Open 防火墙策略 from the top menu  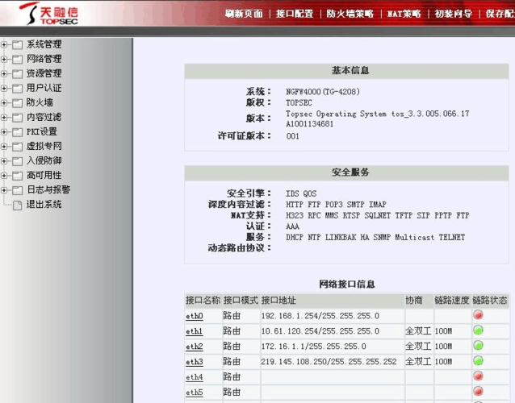pos(350,14)
